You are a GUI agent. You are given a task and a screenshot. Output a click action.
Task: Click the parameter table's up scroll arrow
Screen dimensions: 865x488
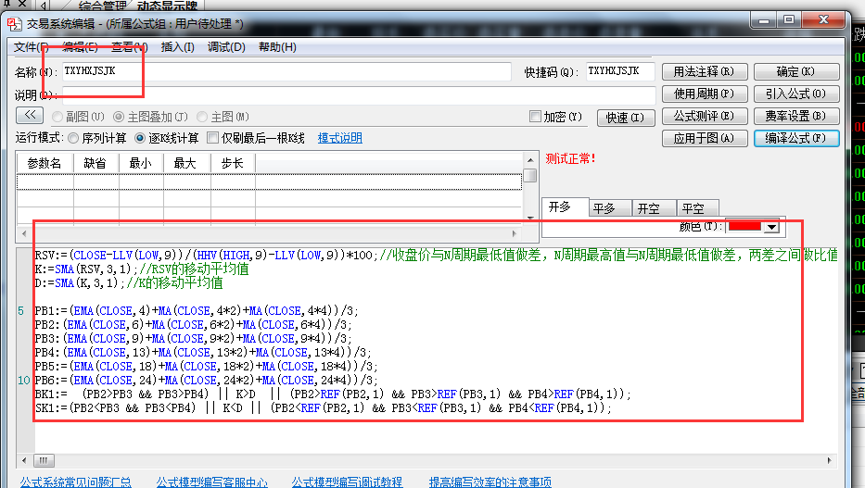point(530,159)
